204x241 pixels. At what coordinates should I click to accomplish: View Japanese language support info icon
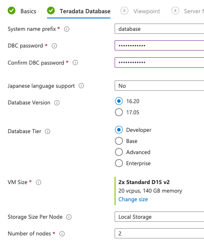pyautogui.click(x=81, y=86)
